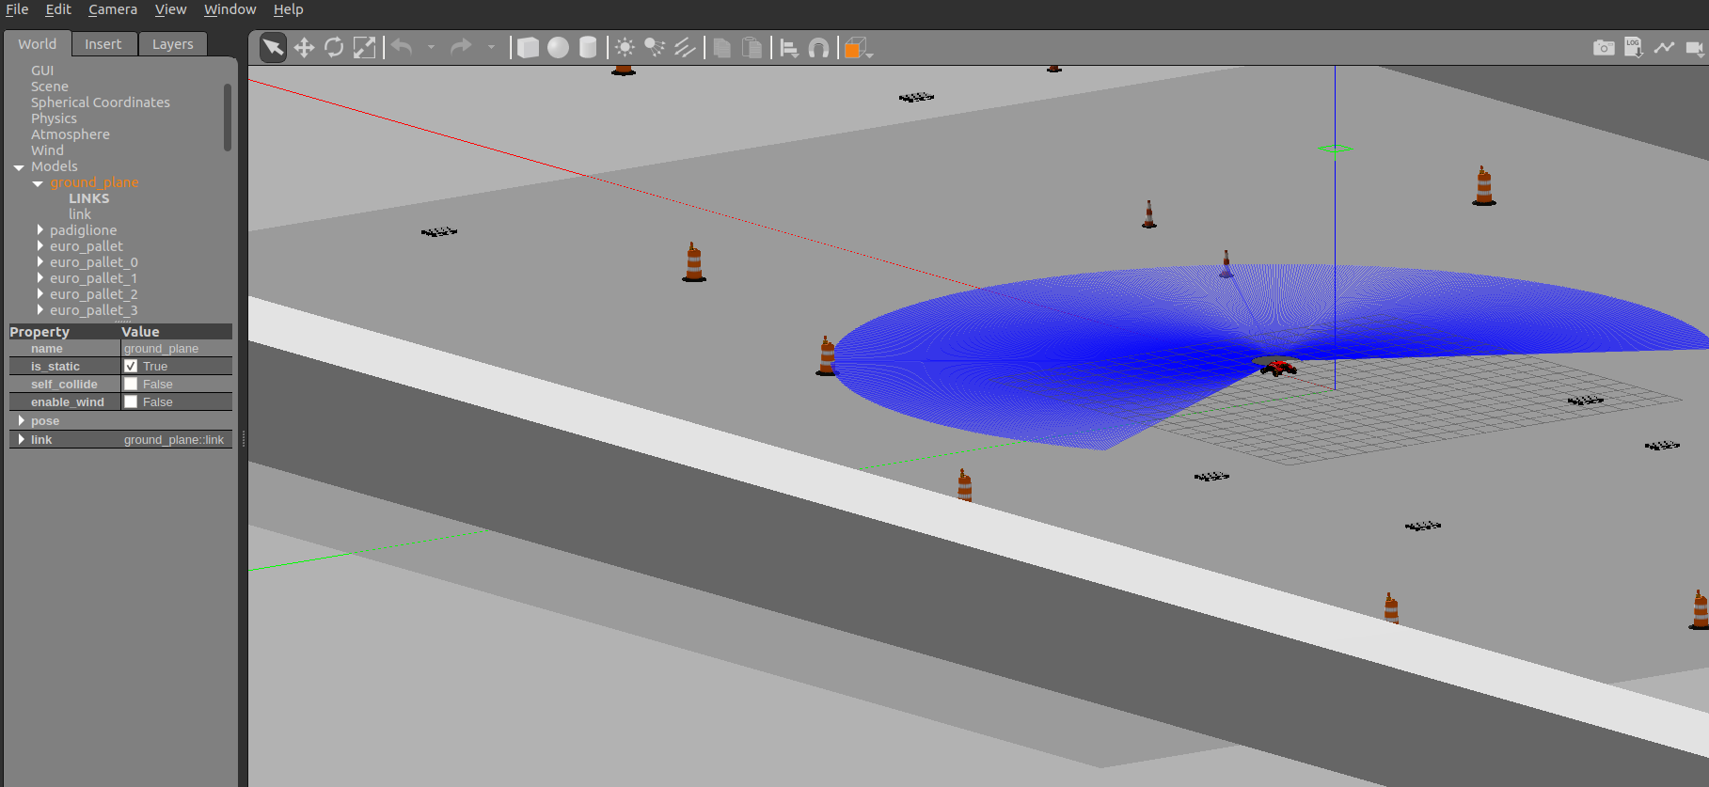
Task: Open the View menu
Action: [x=170, y=9]
